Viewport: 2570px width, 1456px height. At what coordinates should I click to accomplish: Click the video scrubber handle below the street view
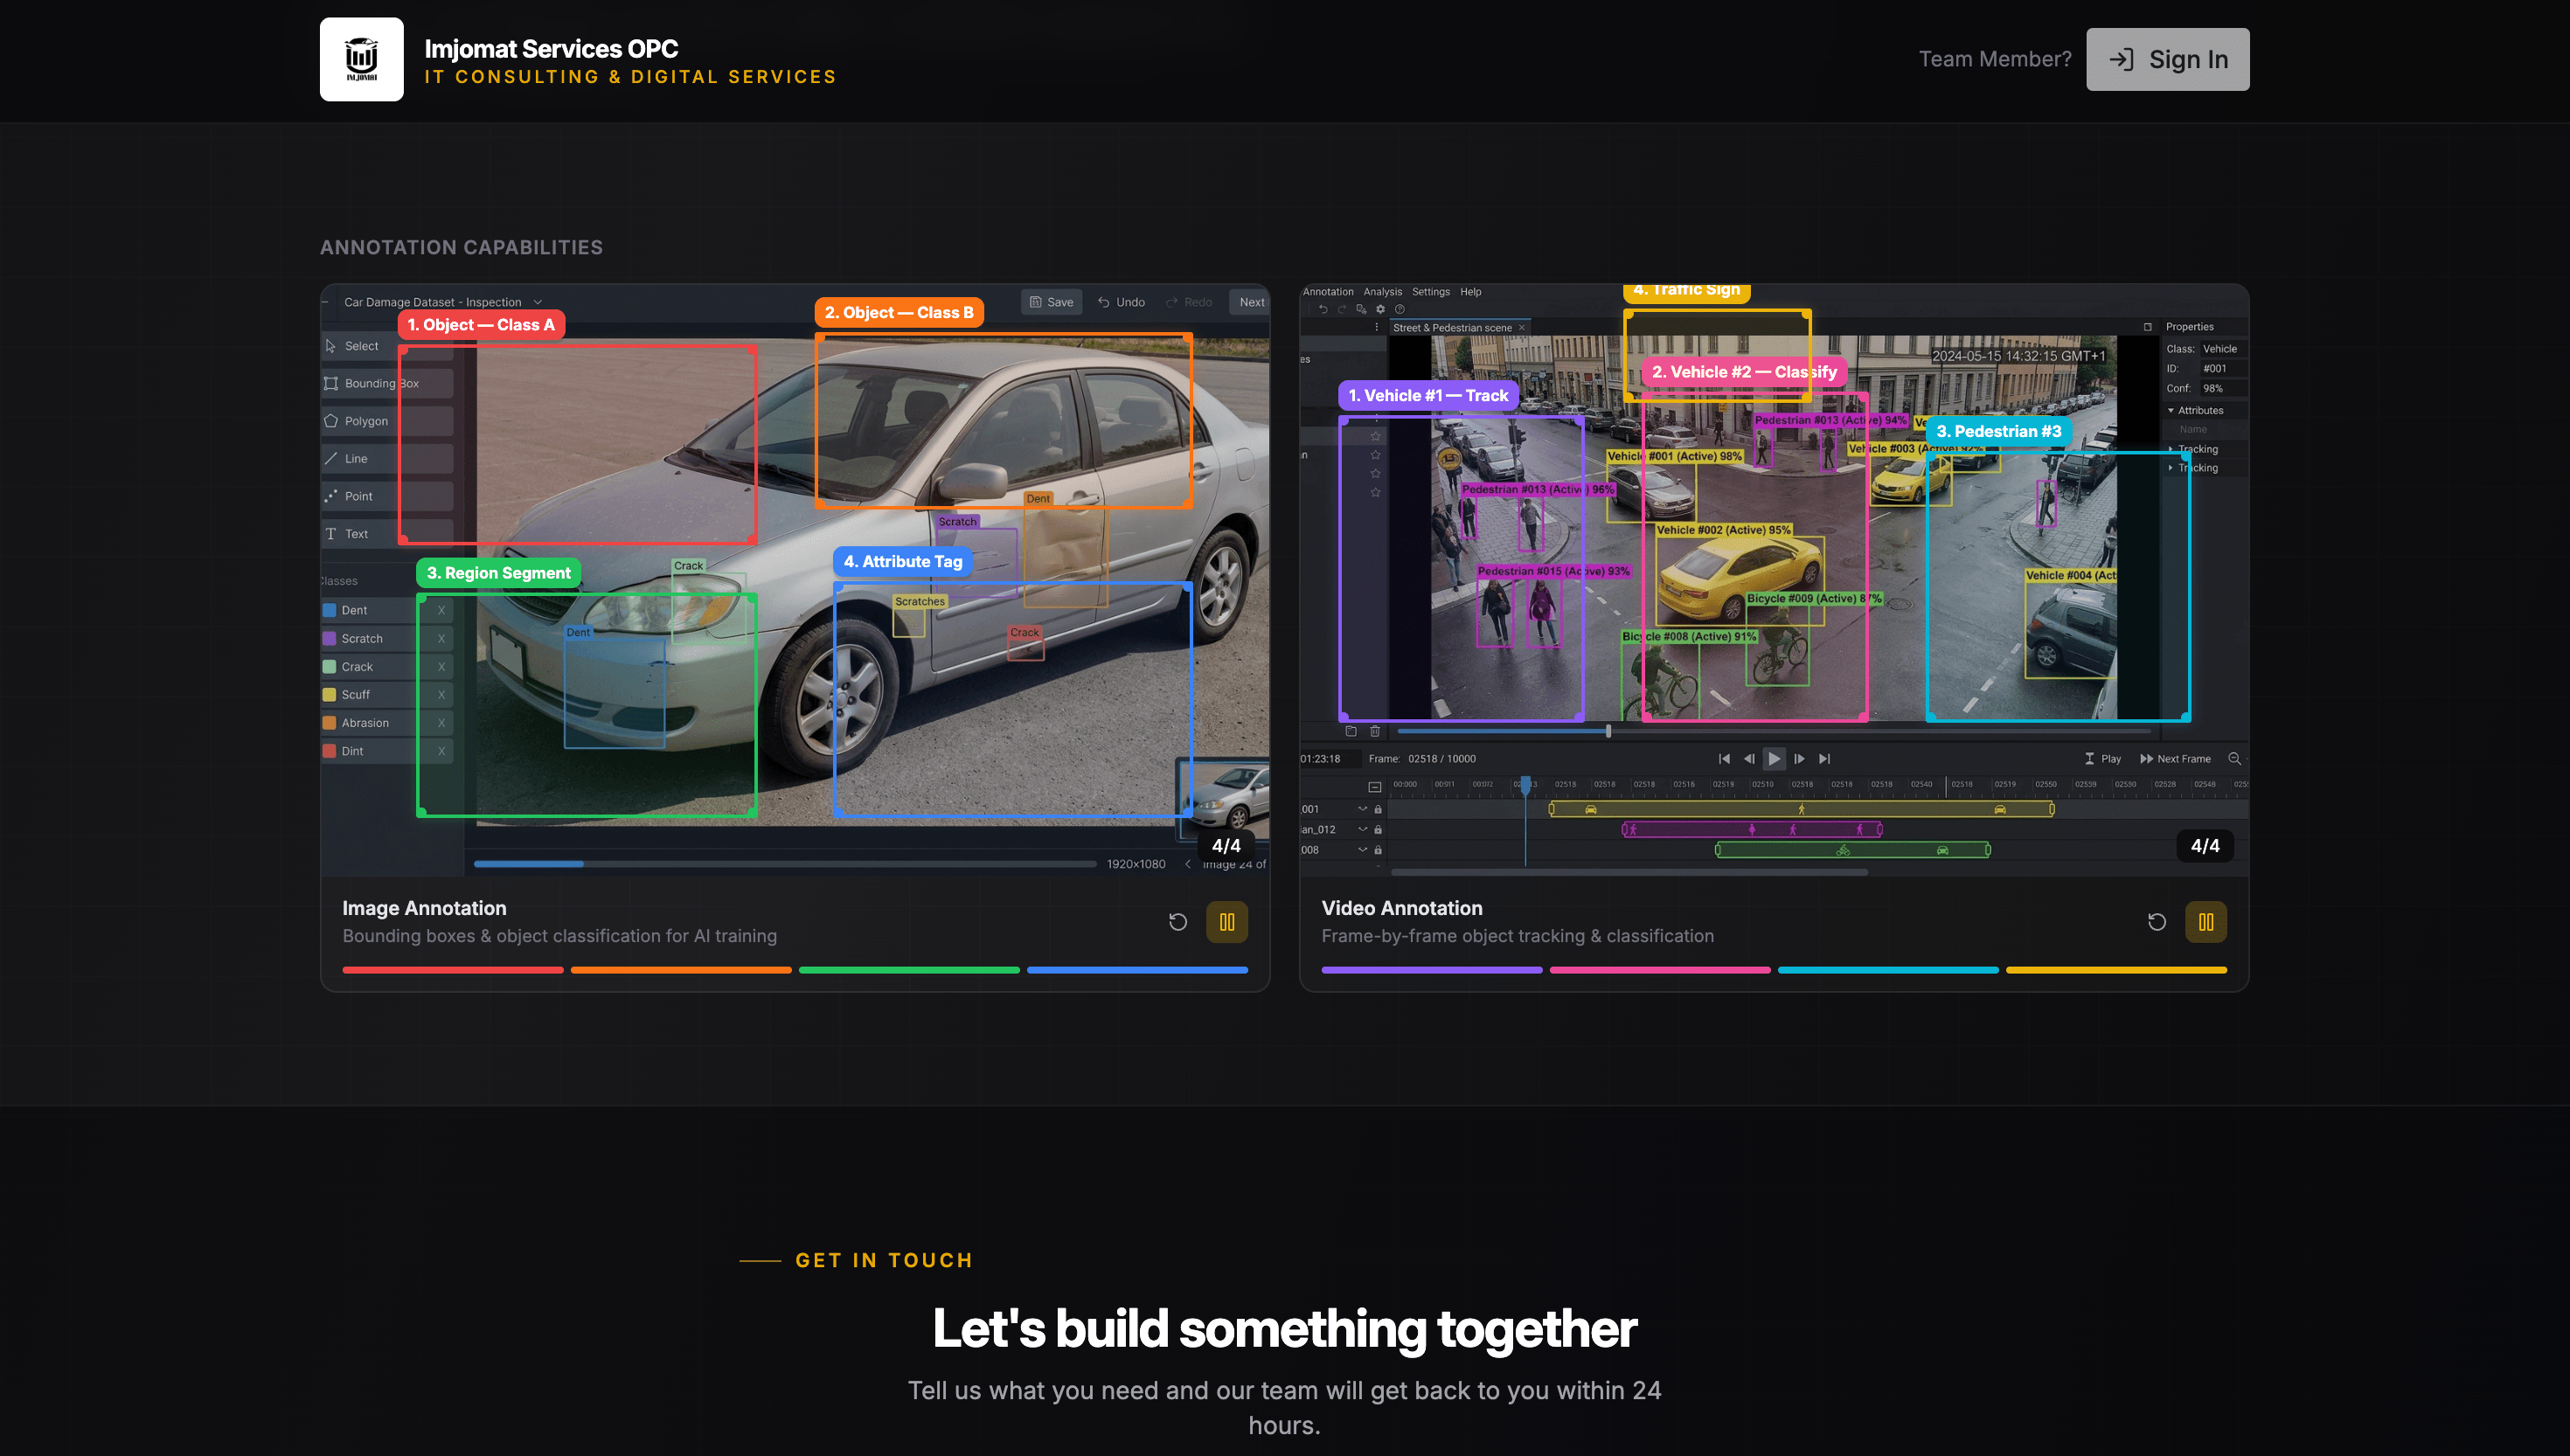[x=1608, y=731]
